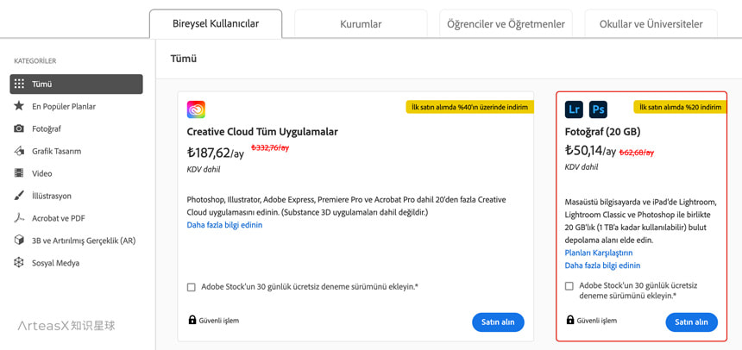
Task: Select the Okullar ve Üniversiteler tab
Action: click(x=651, y=24)
